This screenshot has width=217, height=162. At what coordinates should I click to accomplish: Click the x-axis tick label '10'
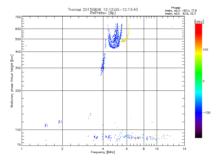click(157, 149)
